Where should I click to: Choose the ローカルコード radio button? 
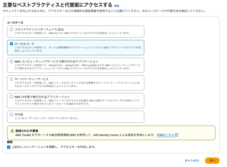click(11, 44)
